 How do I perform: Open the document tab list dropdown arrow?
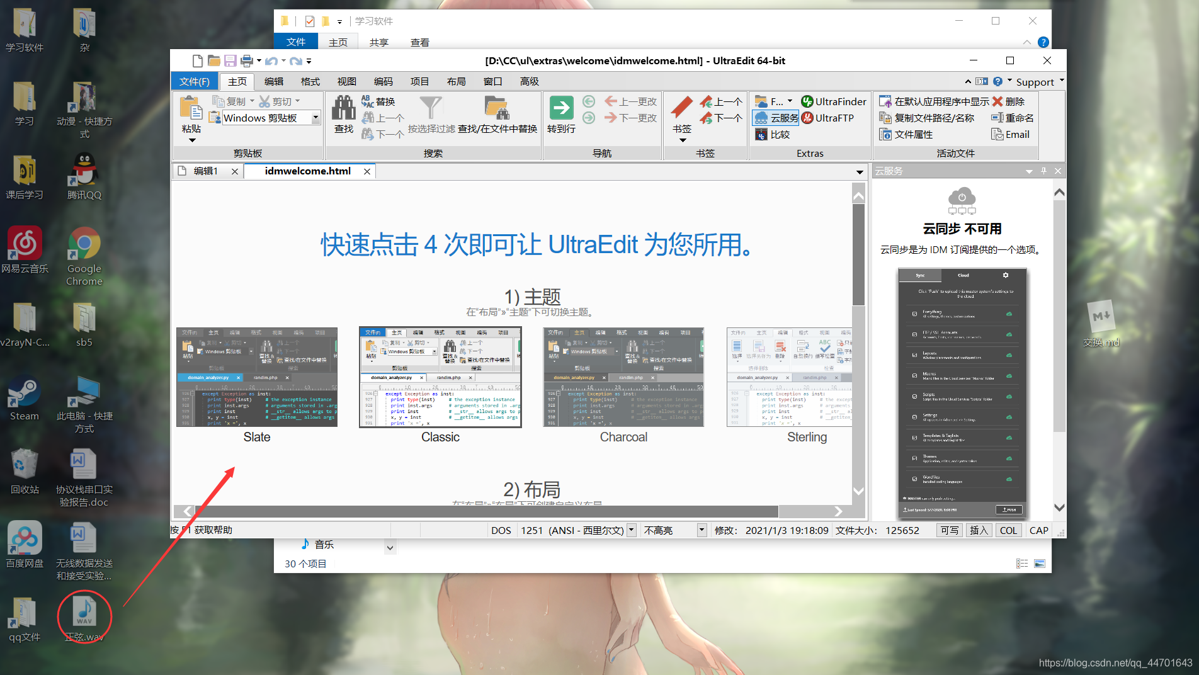point(860,172)
